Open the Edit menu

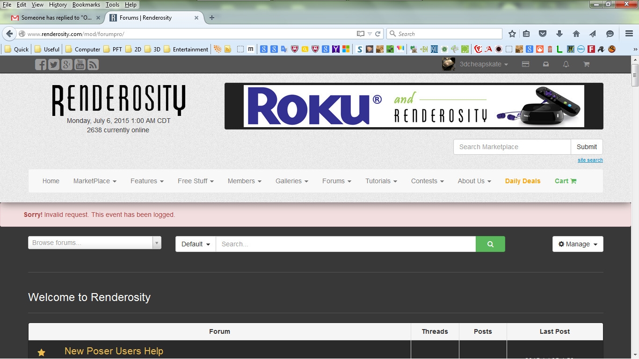click(22, 5)
